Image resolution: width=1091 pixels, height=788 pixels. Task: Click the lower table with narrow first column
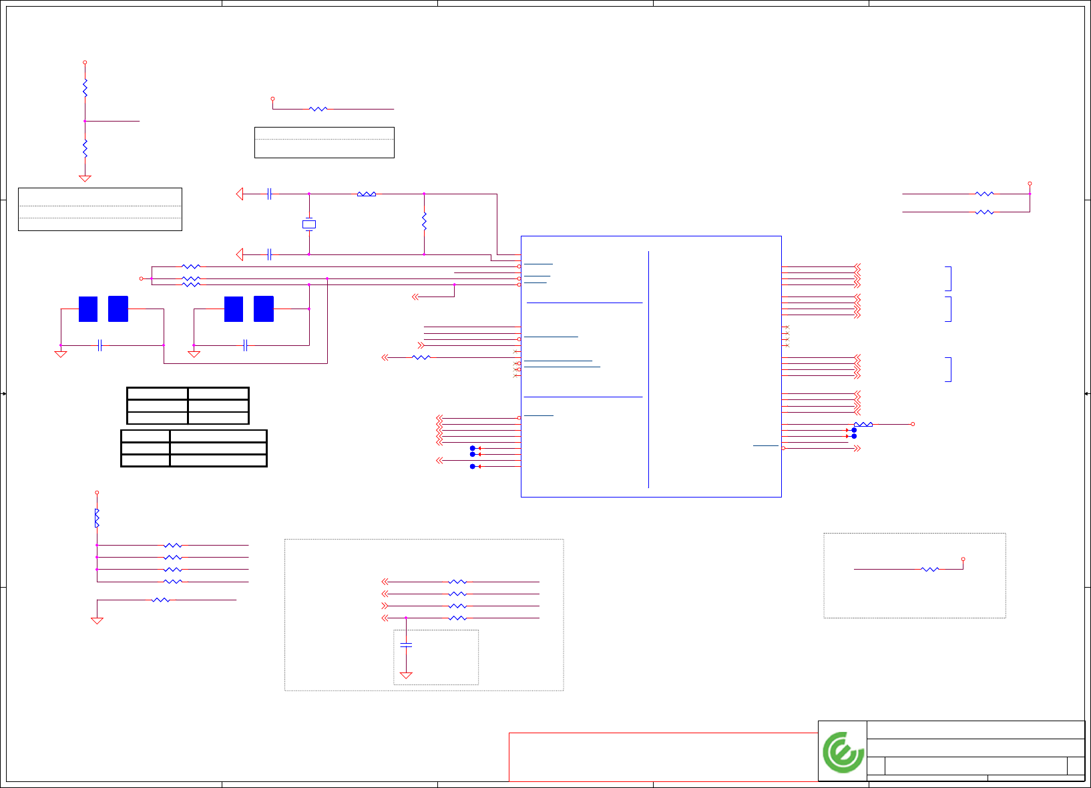point(194,448)
